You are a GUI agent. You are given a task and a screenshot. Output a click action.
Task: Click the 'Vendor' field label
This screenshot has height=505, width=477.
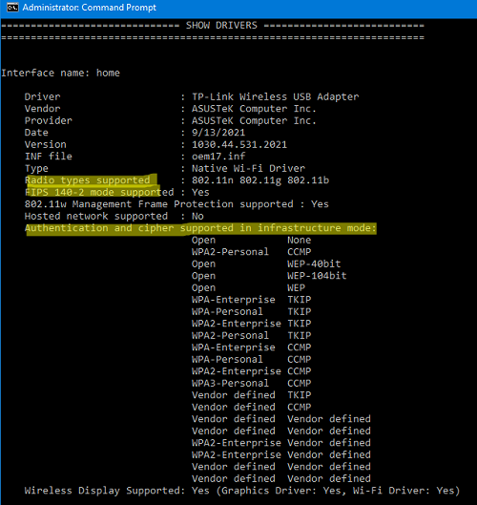coord(43,109)
